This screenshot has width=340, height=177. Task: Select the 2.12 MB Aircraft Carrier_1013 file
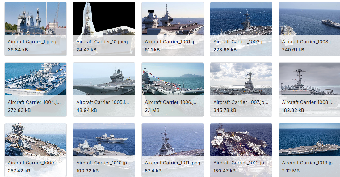pyautogui.click(x=309, y=150)
